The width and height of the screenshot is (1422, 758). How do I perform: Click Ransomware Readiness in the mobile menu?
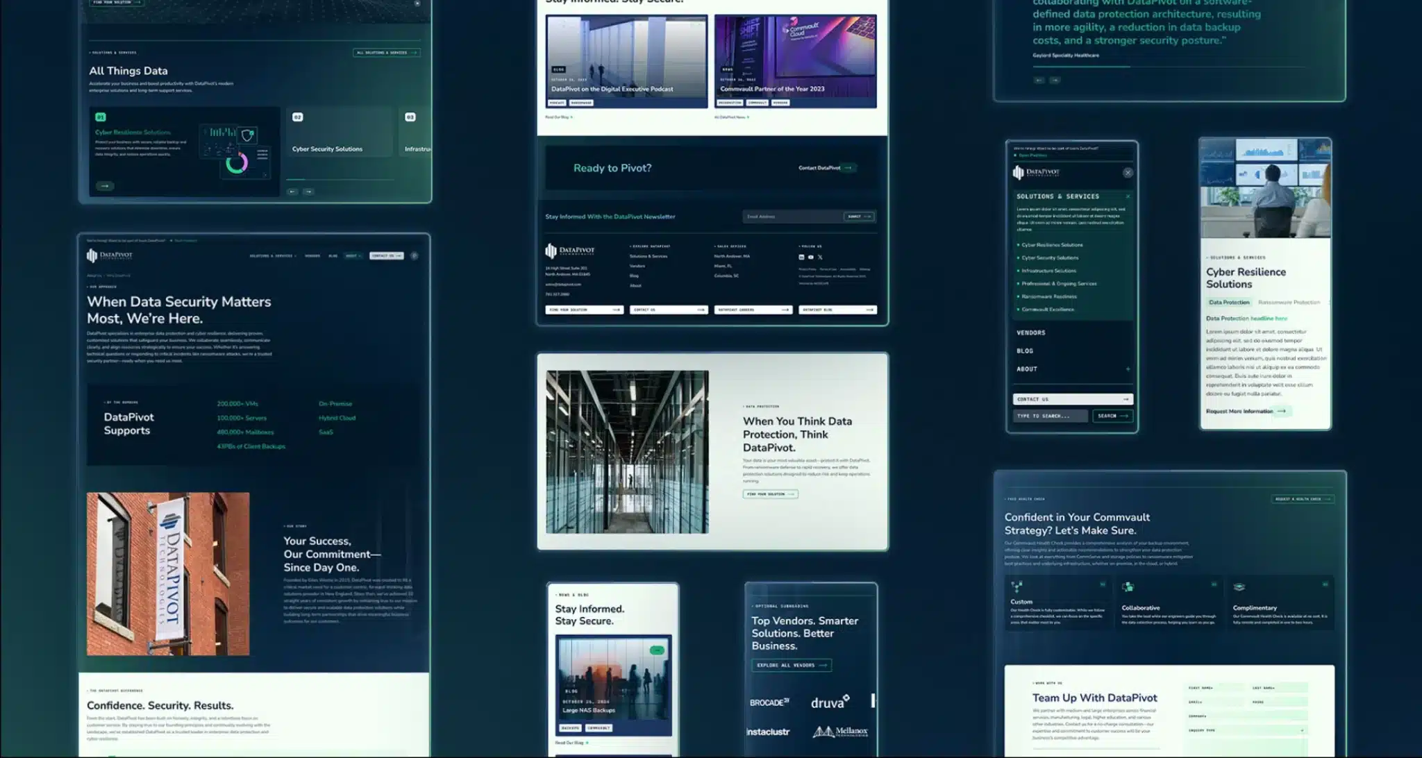(1048, 296)
